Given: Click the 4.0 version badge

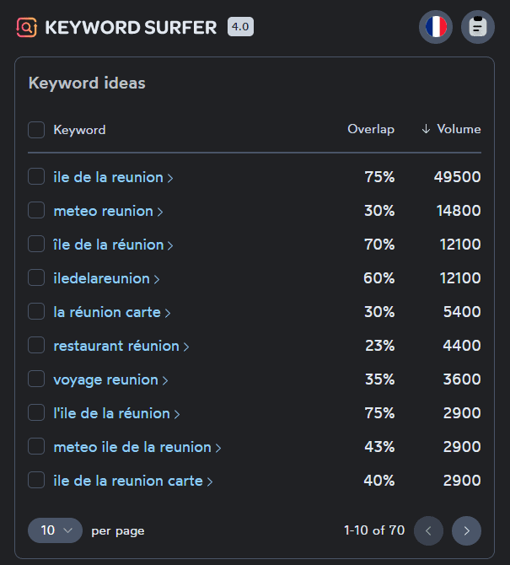Looking at the screenshot, I should [x=240, y=27].
